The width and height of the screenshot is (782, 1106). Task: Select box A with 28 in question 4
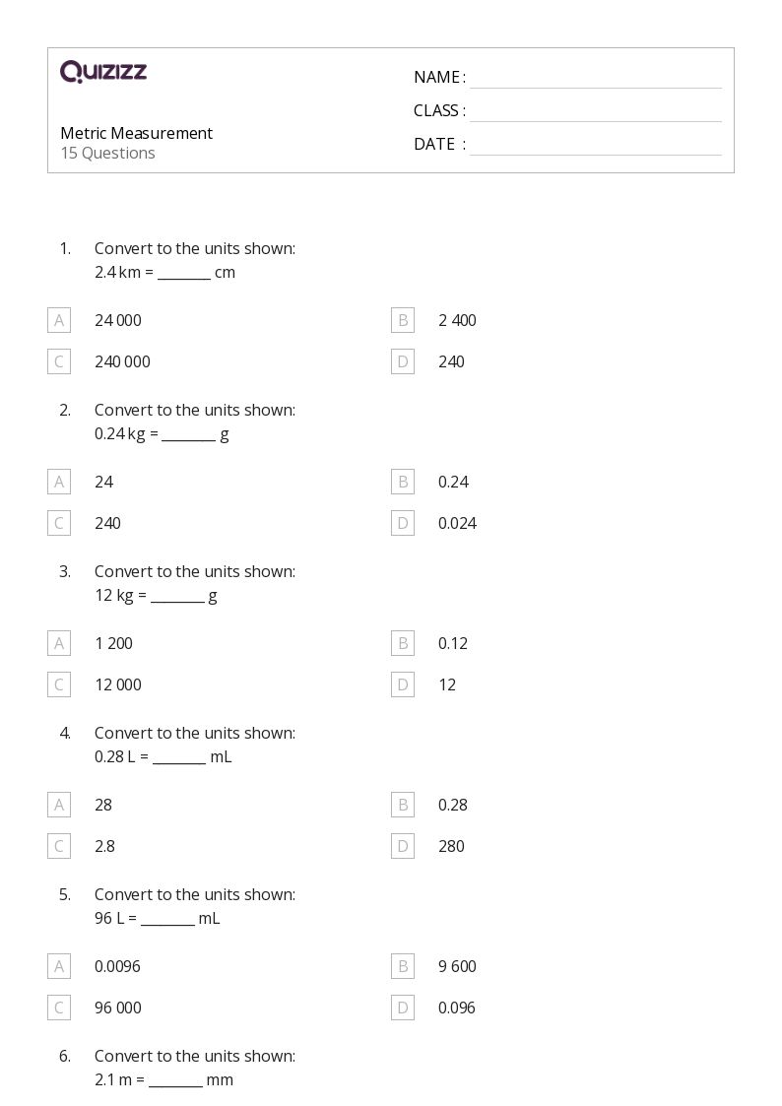[x=59, y=805]
